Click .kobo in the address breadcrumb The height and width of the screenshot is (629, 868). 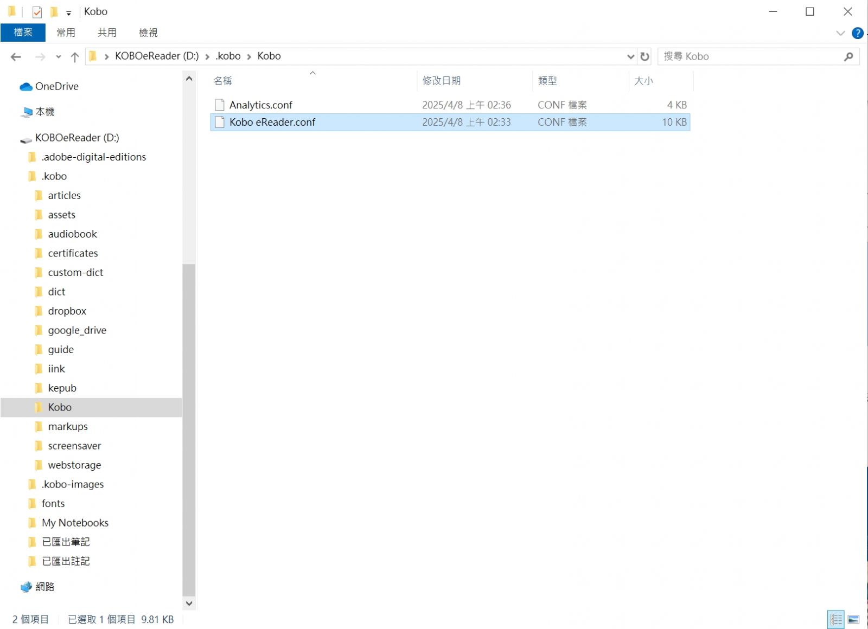point(228,56)
